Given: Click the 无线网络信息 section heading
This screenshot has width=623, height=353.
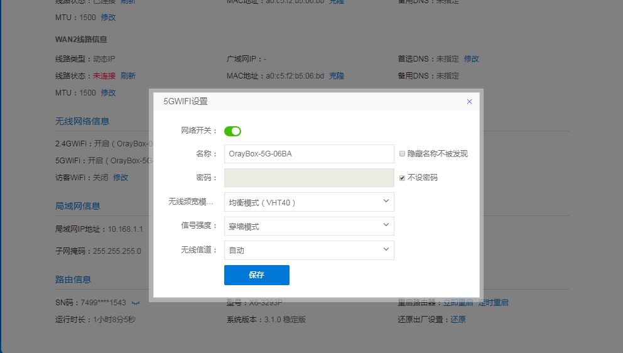Looking at the screenshot, I should (82, 121).
